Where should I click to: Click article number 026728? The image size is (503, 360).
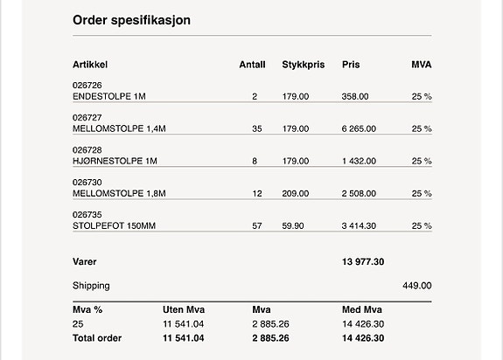tap(87, 150)
